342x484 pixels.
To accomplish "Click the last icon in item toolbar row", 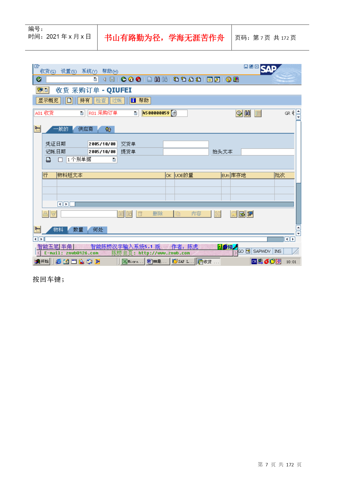I will coord(250,214).
